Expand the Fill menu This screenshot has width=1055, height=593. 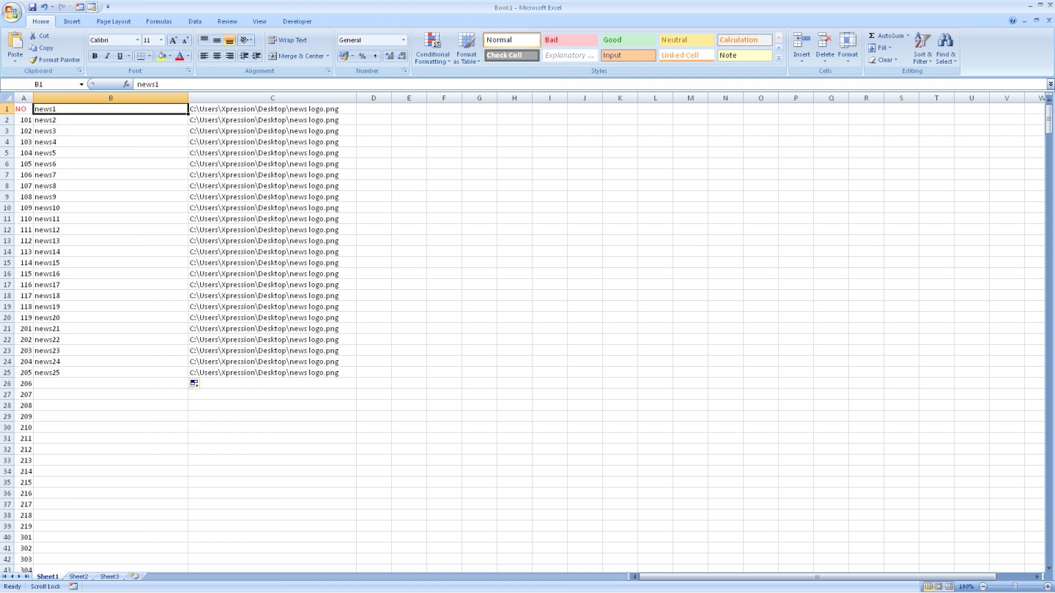point(880,48)
